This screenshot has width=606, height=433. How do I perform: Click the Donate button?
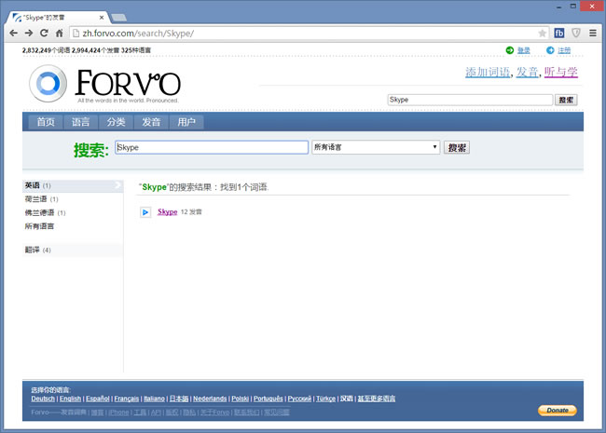coord(558,411)
